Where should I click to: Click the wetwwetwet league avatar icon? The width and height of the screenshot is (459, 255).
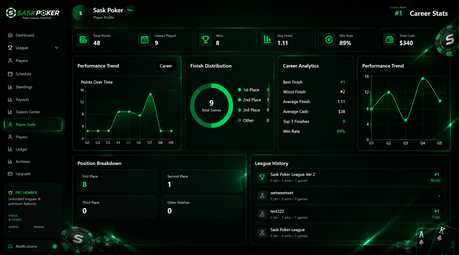pos(262,196)
